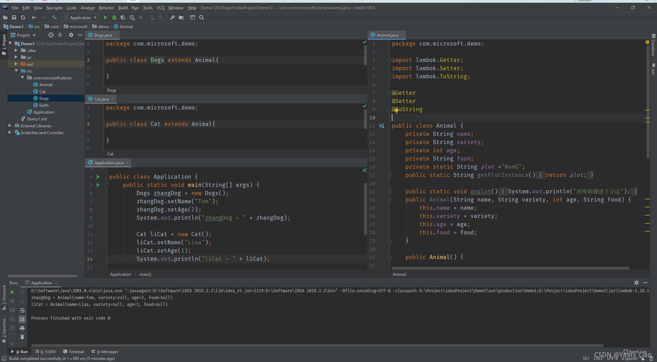The height and width of the screenshot is (362, 657).
Task: Click the Save All floppy disk icon
Action: [14, 17]
